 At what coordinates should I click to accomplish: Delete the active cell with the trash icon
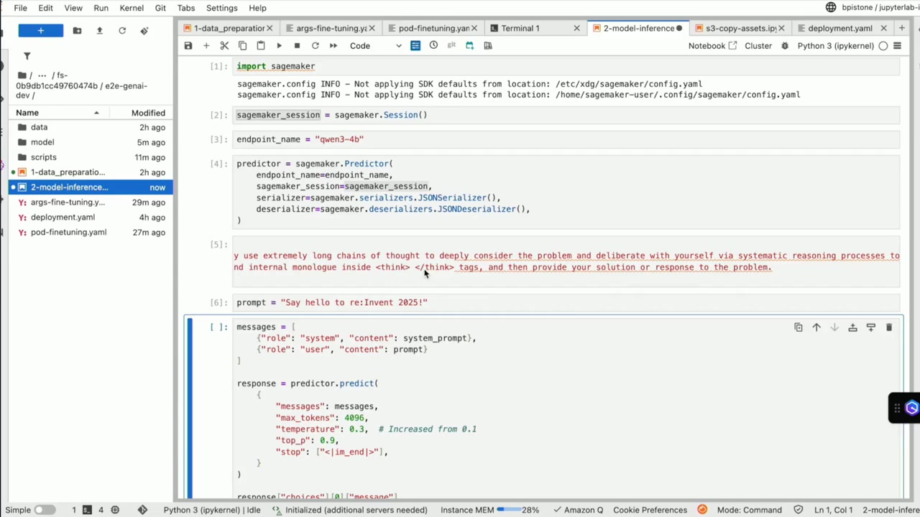click(x=889, y=327)
